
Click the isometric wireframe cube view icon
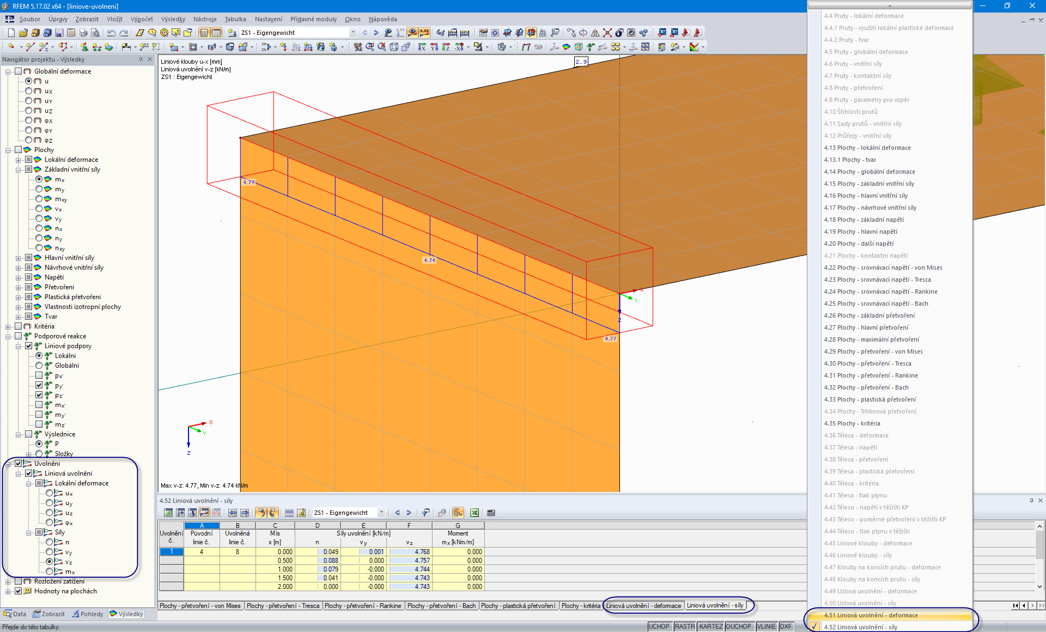393,47
